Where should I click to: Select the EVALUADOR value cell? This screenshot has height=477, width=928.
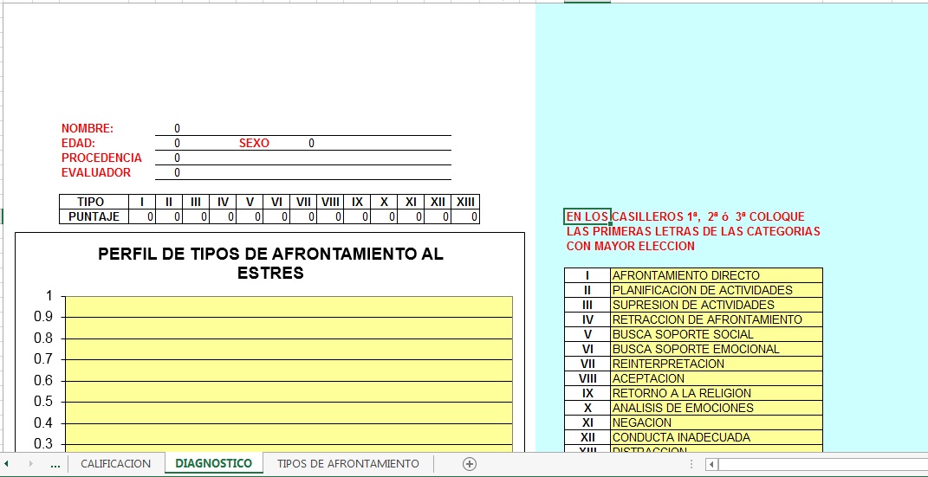(178, 172)
